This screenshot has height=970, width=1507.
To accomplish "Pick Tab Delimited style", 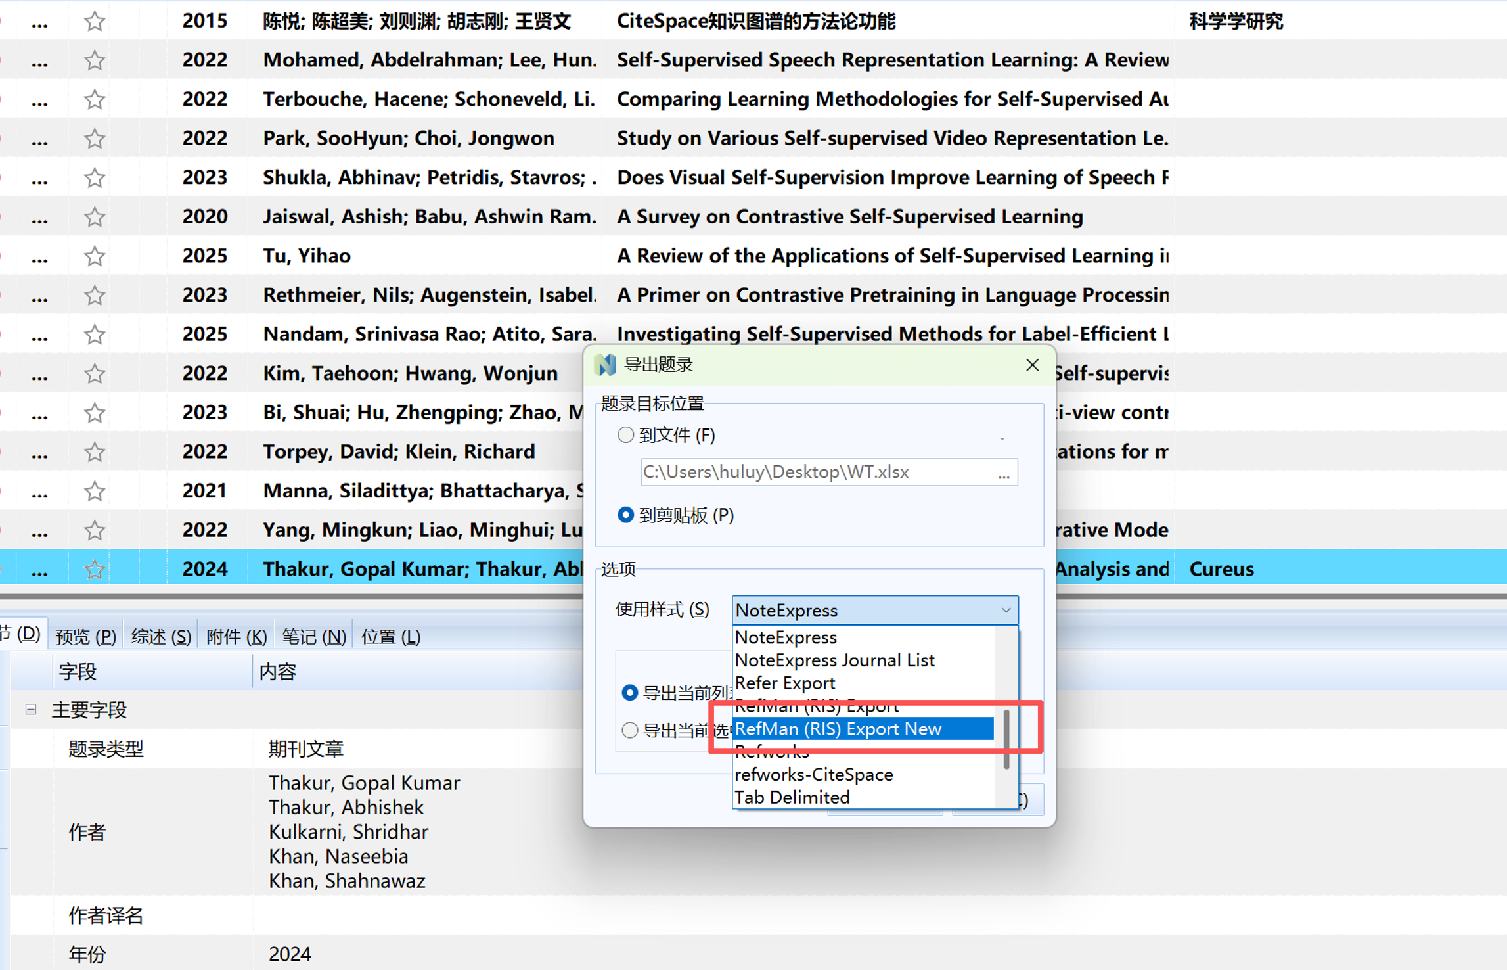I will pyautogui.click(x=863, y=797).
